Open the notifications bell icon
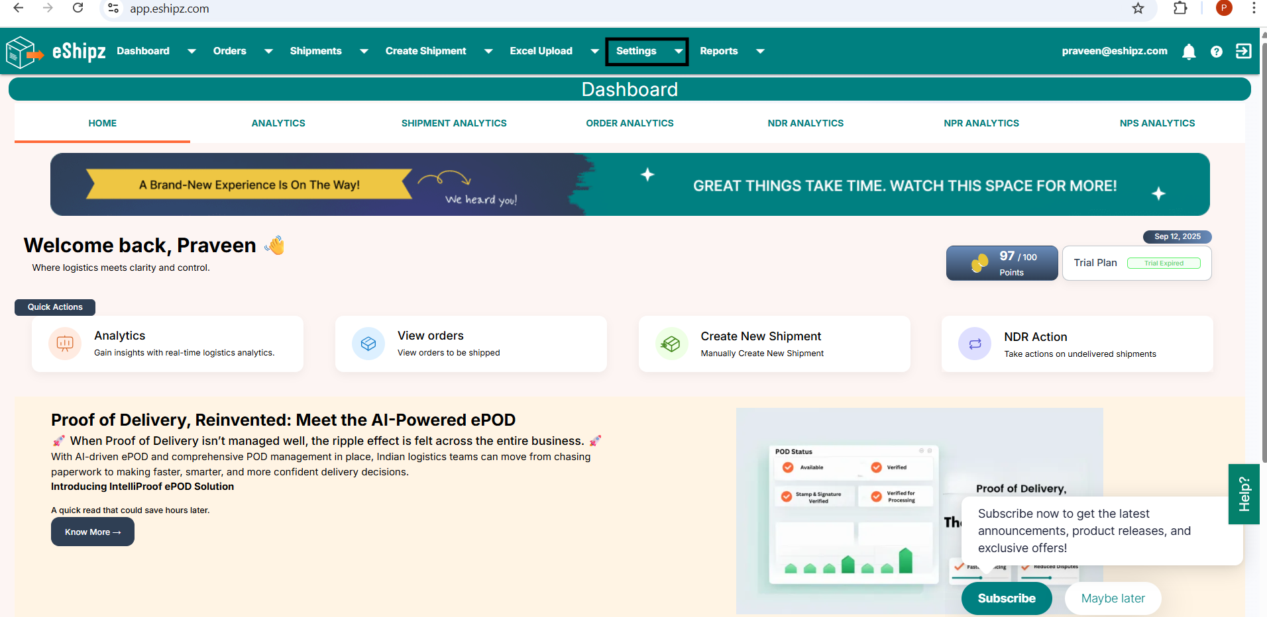Image resolution: width=1267 pixels, height=617 pixels. click(1189, 52)
